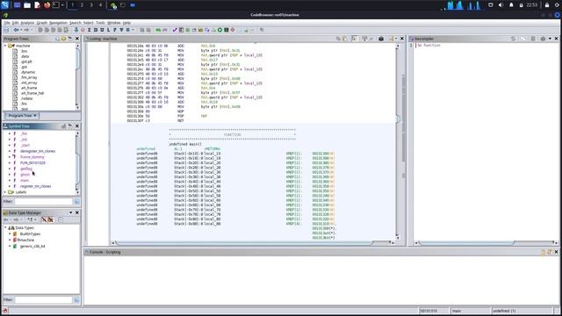Switch to workspace 2 in the top panel
The image size is (562, 316).
coord(82,5)
